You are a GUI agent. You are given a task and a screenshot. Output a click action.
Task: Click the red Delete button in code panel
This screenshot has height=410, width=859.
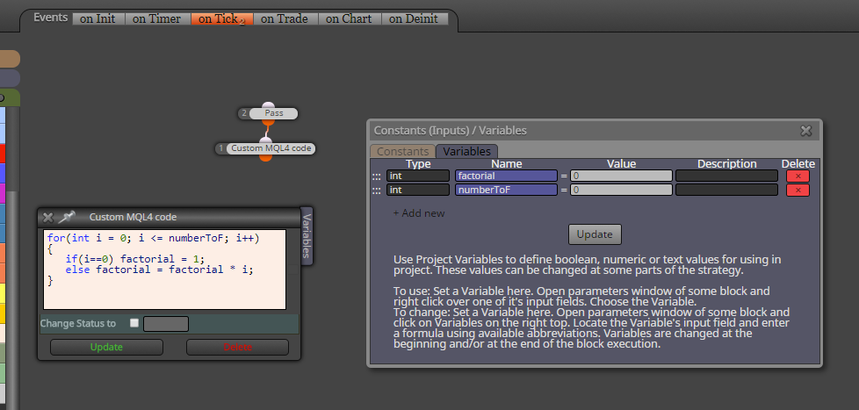click(x=237, y=347)
